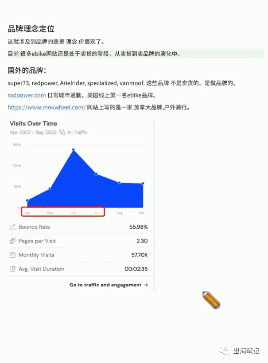Click the Monthly Visits label
The width and height of the screenshot is (268, 363).
coord(36,255)
